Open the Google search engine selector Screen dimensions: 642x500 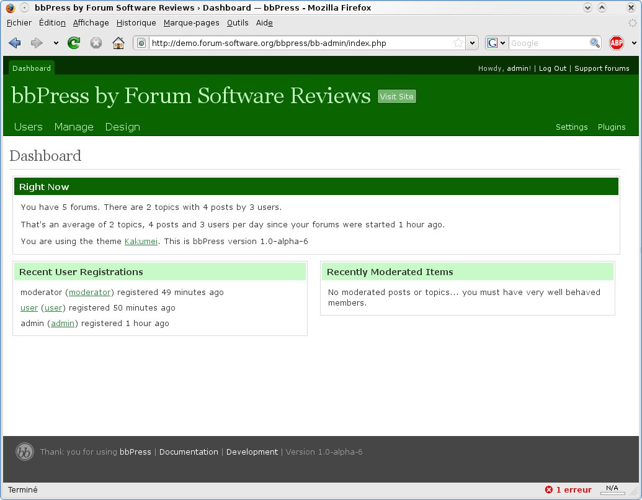pos(497,43)
